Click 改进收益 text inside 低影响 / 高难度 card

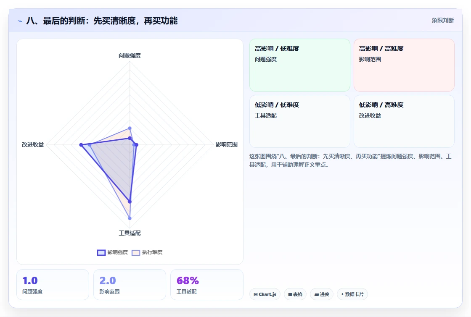coord(370,115)
